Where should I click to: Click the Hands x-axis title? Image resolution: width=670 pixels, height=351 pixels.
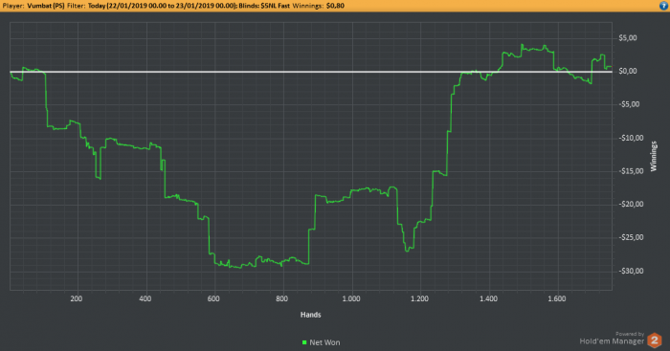pyautogui.click(x=311, y=315)
